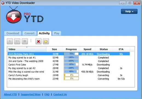Switch to the Download tab

[13, 33]
